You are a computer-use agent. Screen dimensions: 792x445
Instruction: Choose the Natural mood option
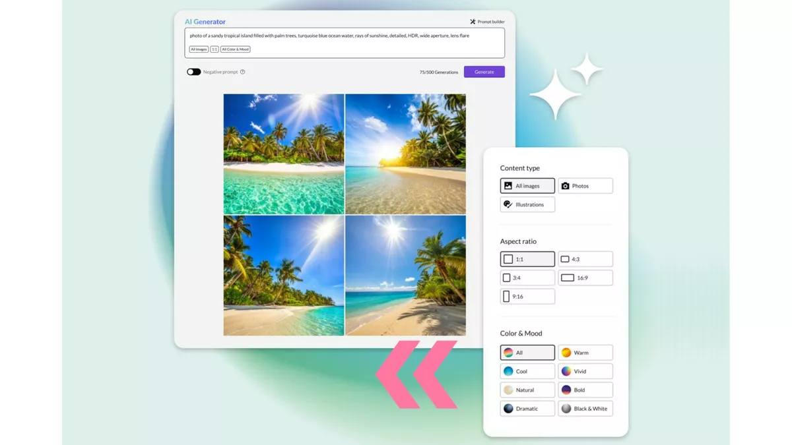(527, 390)
